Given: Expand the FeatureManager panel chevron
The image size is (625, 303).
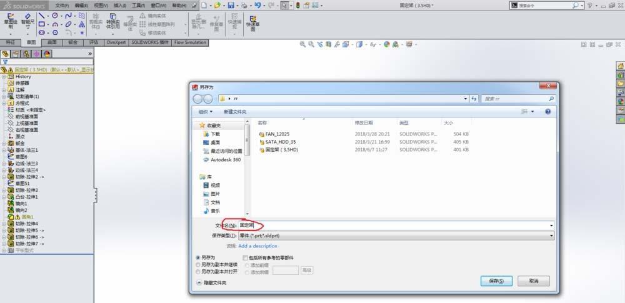Looking at the screenshot, I should point(90,54).
